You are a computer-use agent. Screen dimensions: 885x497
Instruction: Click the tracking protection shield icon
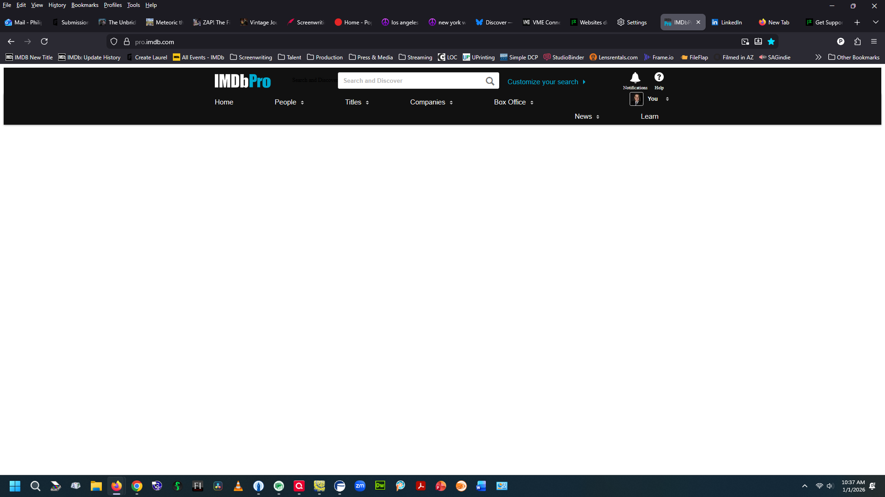(x=114, y=42)
